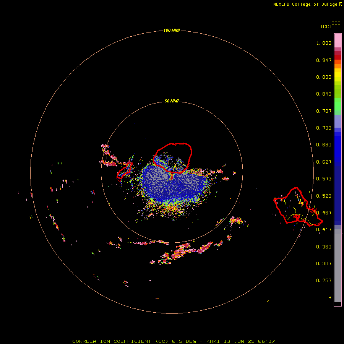Click the 0.307 value on color scale
This screenshot has height=344, width=344.
coord(324,264)
